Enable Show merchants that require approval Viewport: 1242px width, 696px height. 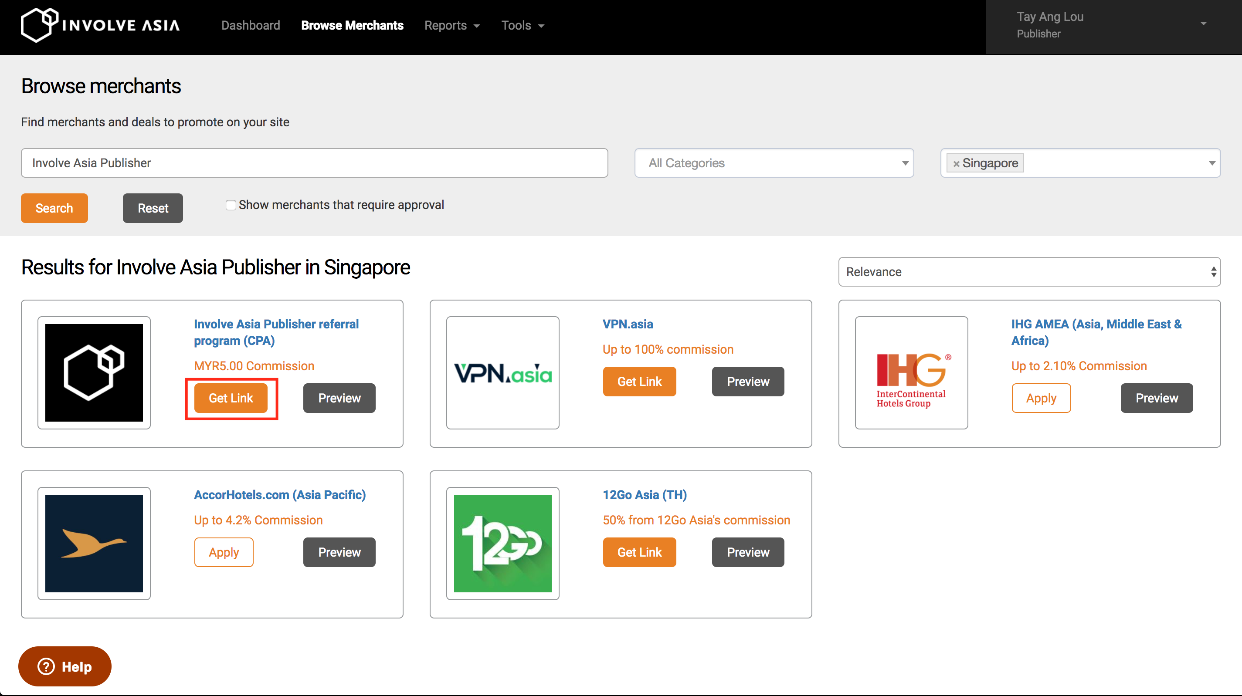231,205
